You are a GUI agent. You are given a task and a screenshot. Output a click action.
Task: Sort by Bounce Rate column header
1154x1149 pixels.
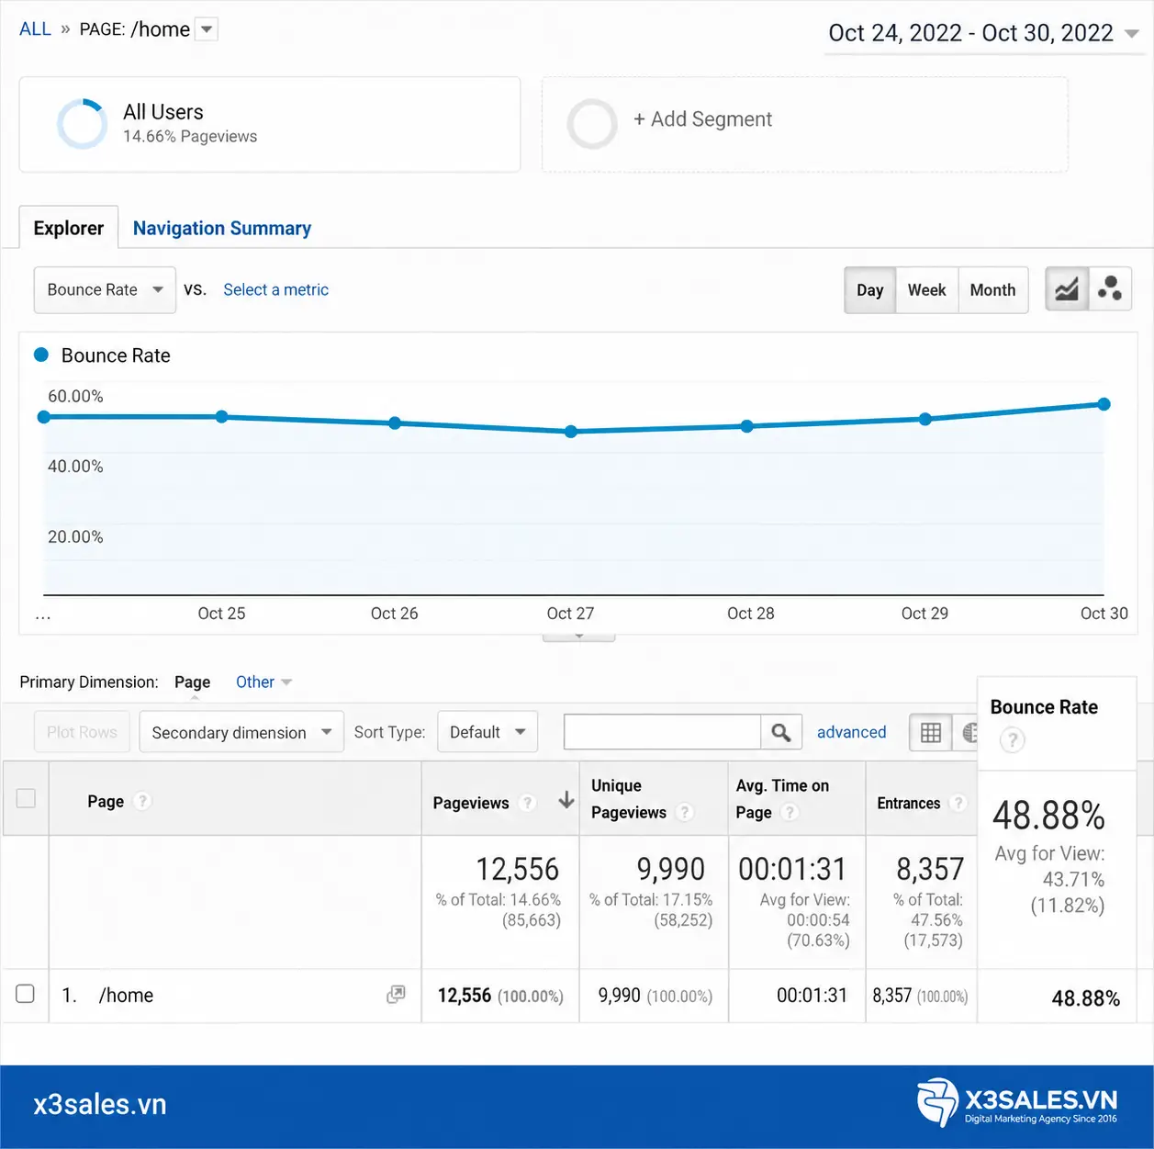(1044, 707)
